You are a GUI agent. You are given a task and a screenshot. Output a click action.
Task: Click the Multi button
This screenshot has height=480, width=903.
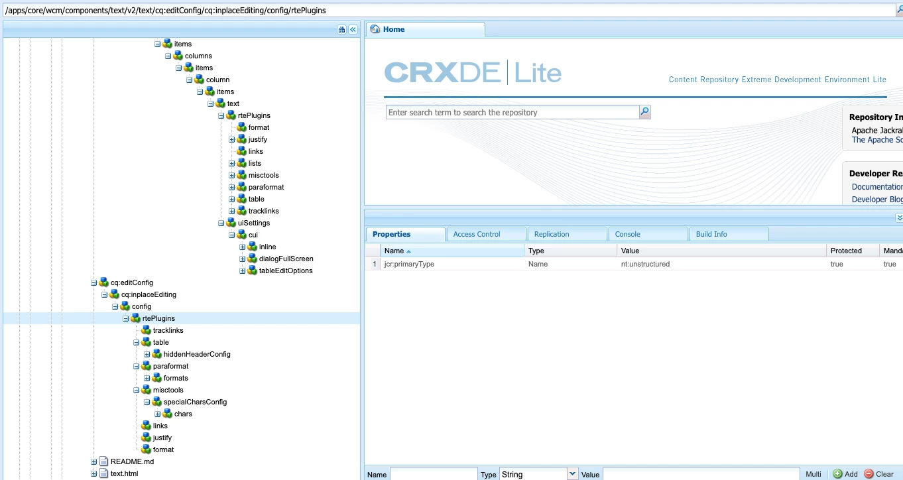[813, 474]
